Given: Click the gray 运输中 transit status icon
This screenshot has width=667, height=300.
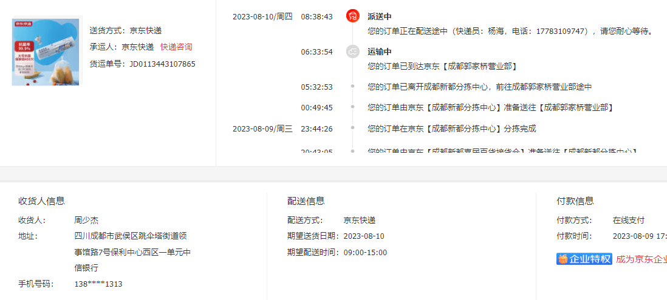Looking at the screenshot, I should (x=353, y=52).
